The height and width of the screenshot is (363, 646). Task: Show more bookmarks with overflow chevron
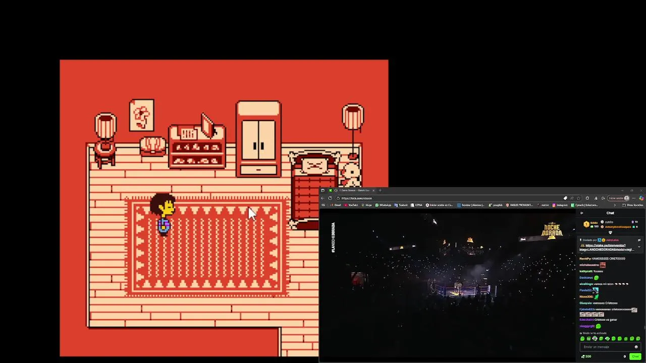(615, 205)
